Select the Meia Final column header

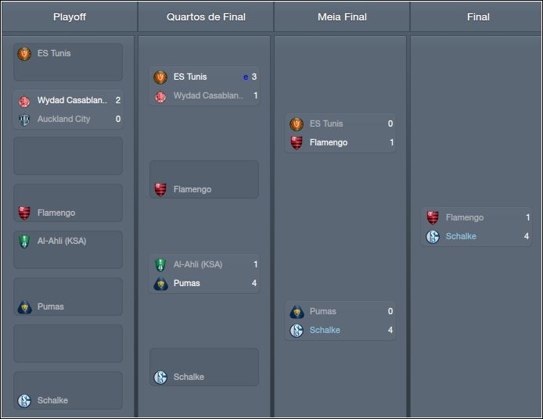click(342, 16)
